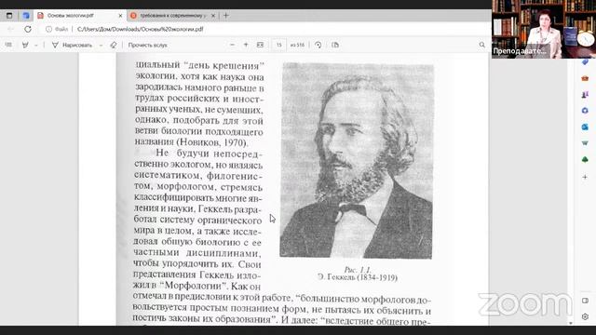Open the Edge workspaces icon
This screenshot has height=335, width=596.
(26, 16)
